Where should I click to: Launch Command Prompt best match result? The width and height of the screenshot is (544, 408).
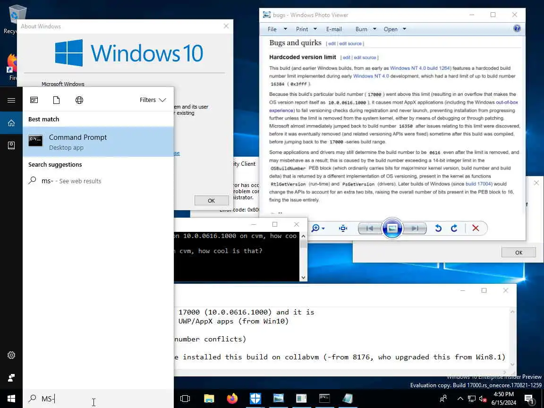click(98, 142)
